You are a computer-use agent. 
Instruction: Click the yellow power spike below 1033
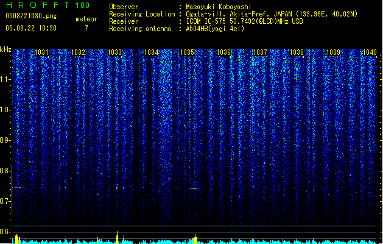[x=118, y=237]
